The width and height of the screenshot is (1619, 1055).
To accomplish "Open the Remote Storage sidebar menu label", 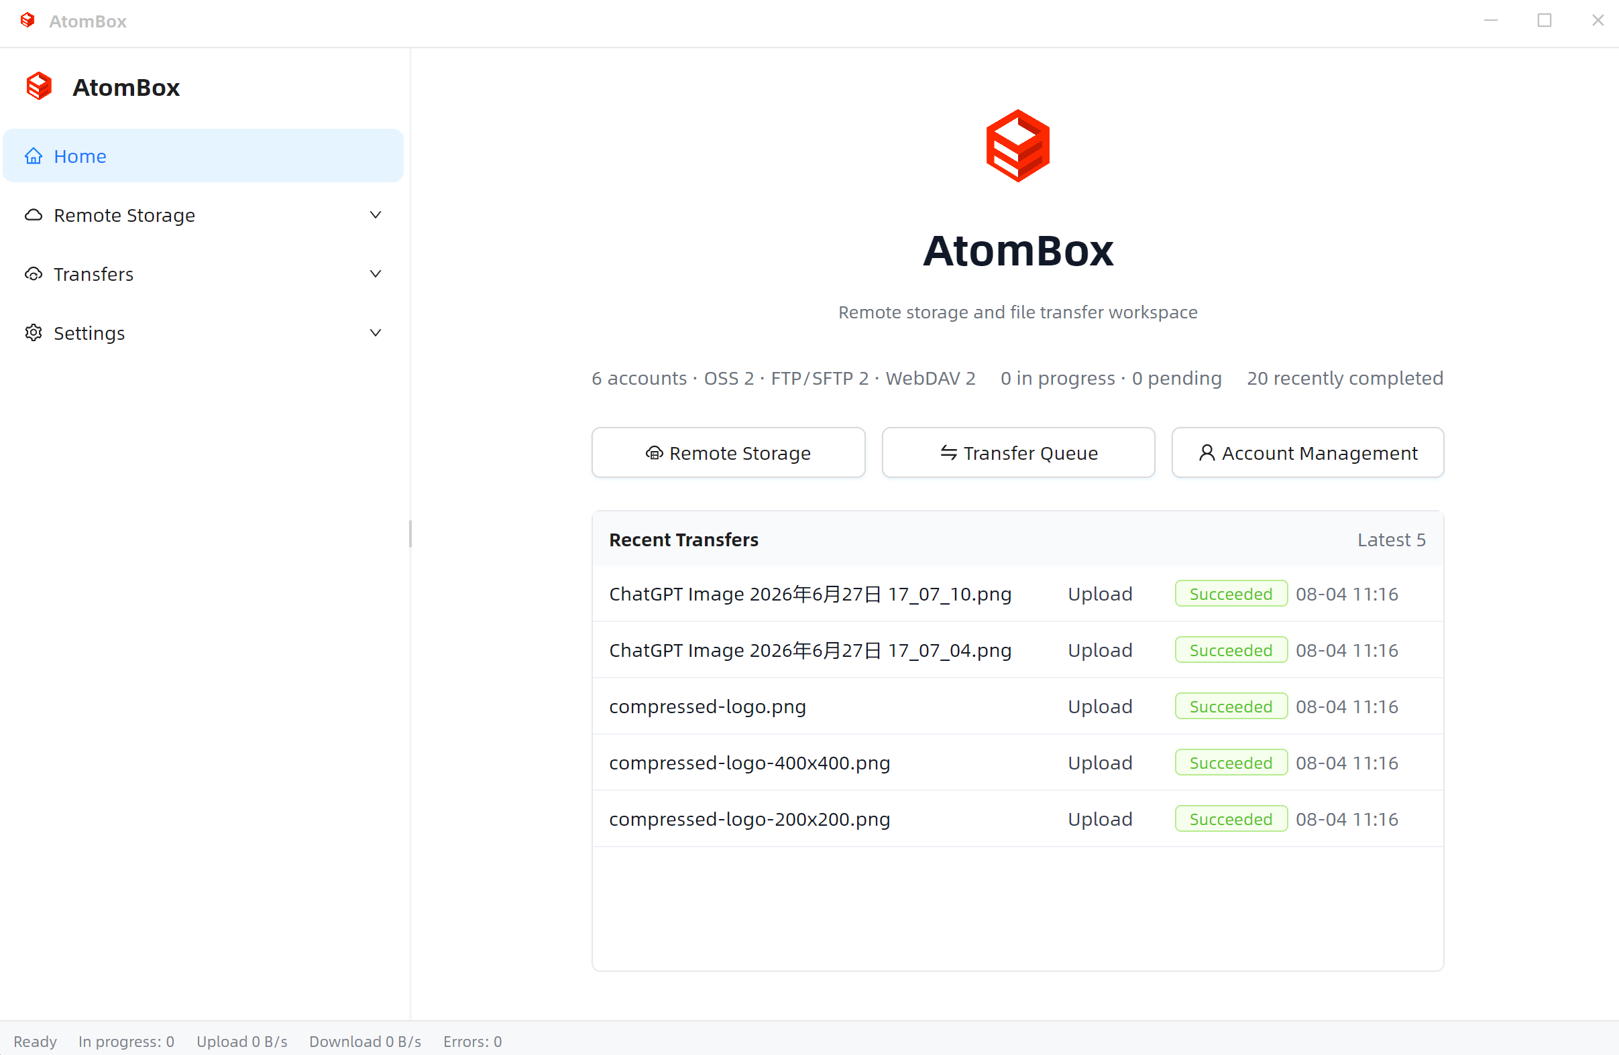I will [x=125, y=215].
